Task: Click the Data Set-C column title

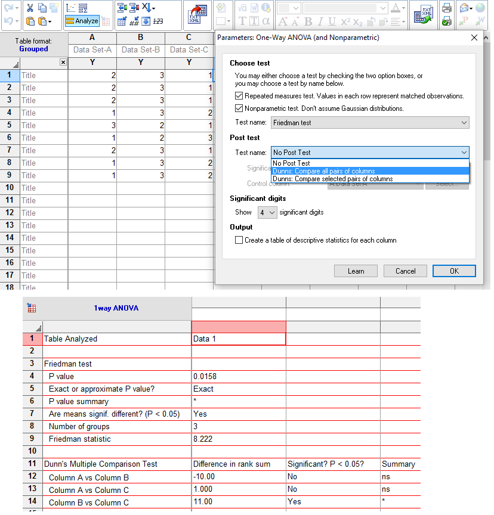Action: pos(189,49)
